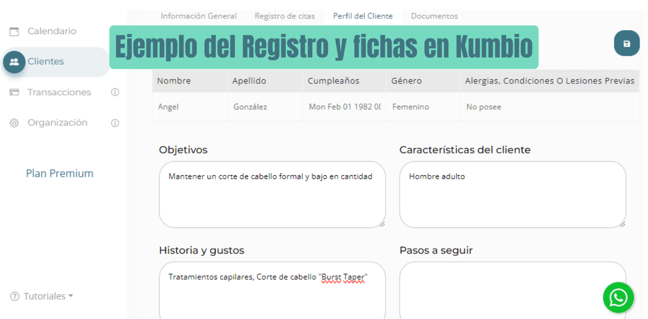Image resolution: width=648 pixels, height=319 pixels.
Task: Open the WhatsApp chat bubble
Action: (618, 298)
